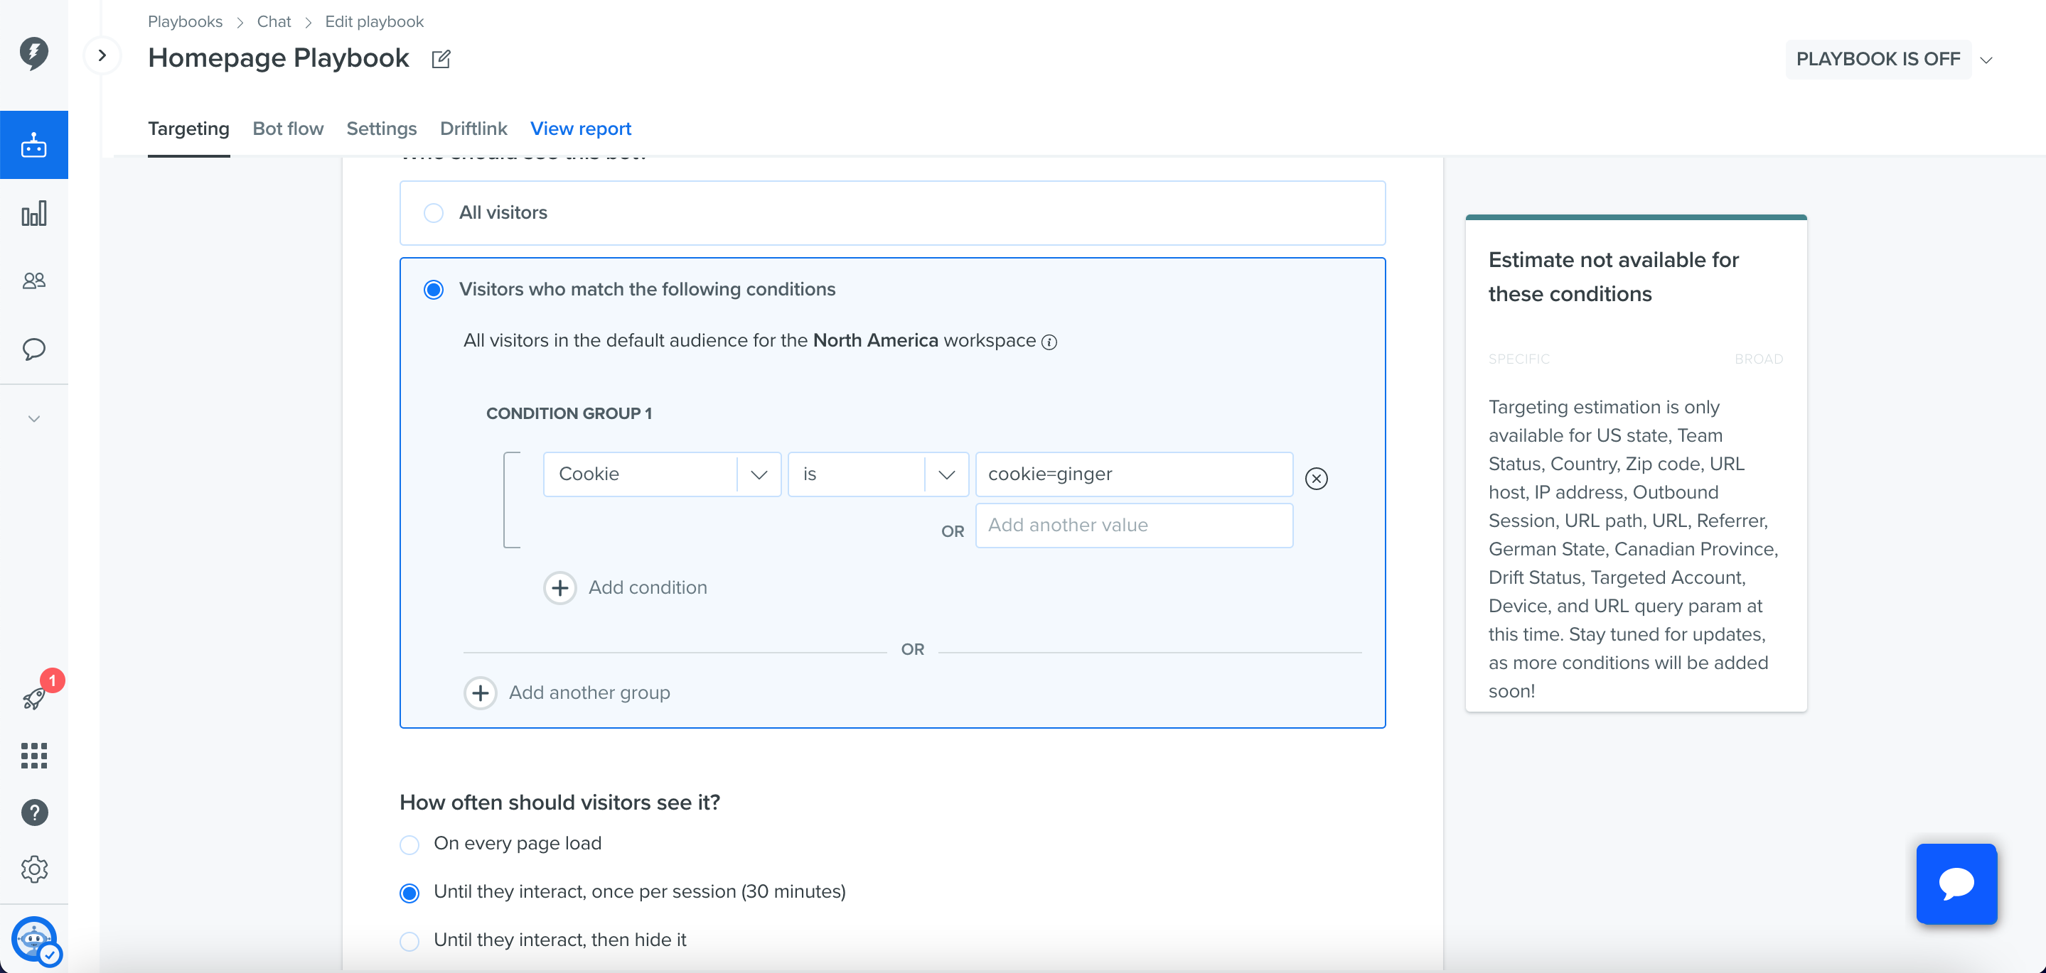
Task: Click Add condition label
Action: 648,588
